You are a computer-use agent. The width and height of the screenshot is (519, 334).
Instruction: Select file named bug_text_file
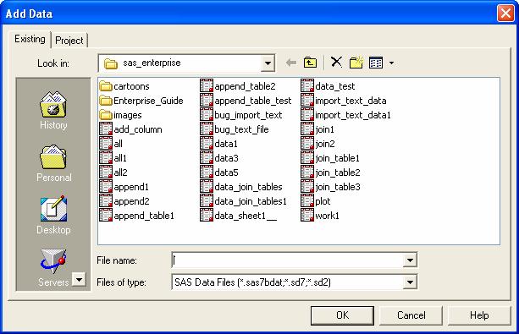pyautogui.click(x=235, y=129)
